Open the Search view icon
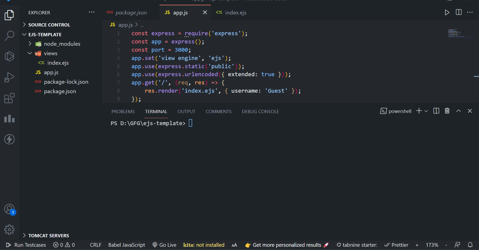The height and width of the screenshot is (250, 479). (9, 36)
